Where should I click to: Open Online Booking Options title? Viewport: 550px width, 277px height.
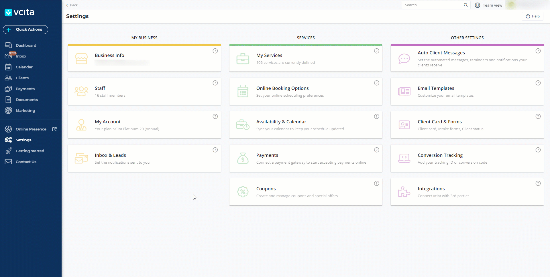pyautogui.click(x=282, y=88)
